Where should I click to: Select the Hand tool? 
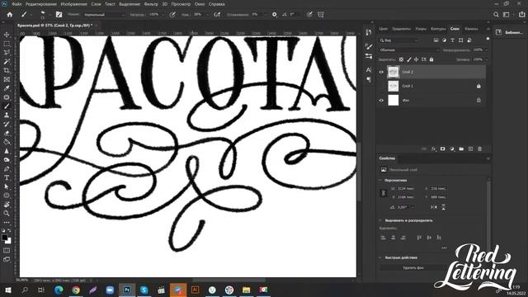(x=7, y=205)
